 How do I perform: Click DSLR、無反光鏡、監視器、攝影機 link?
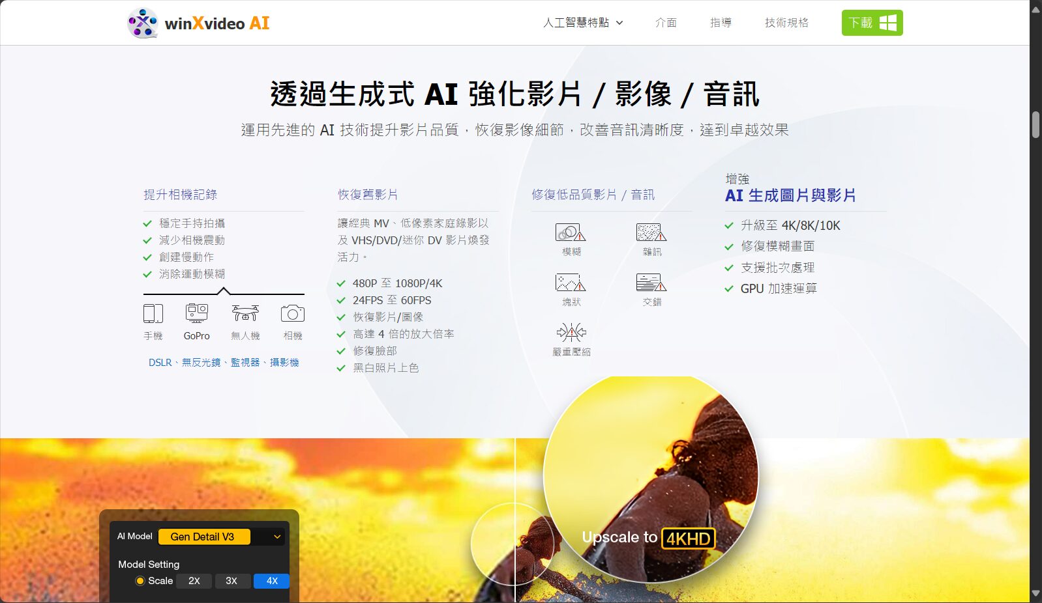coord(224,363)
